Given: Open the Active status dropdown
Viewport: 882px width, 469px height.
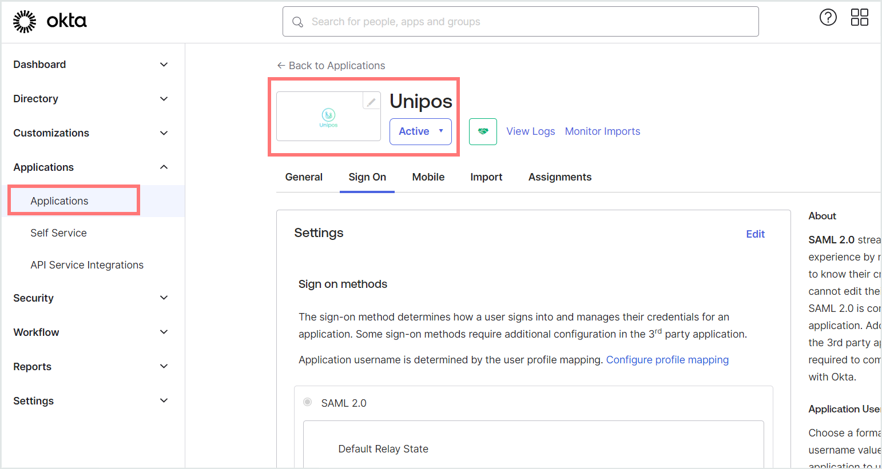Looking at the screenshot, I should [420, 131].
